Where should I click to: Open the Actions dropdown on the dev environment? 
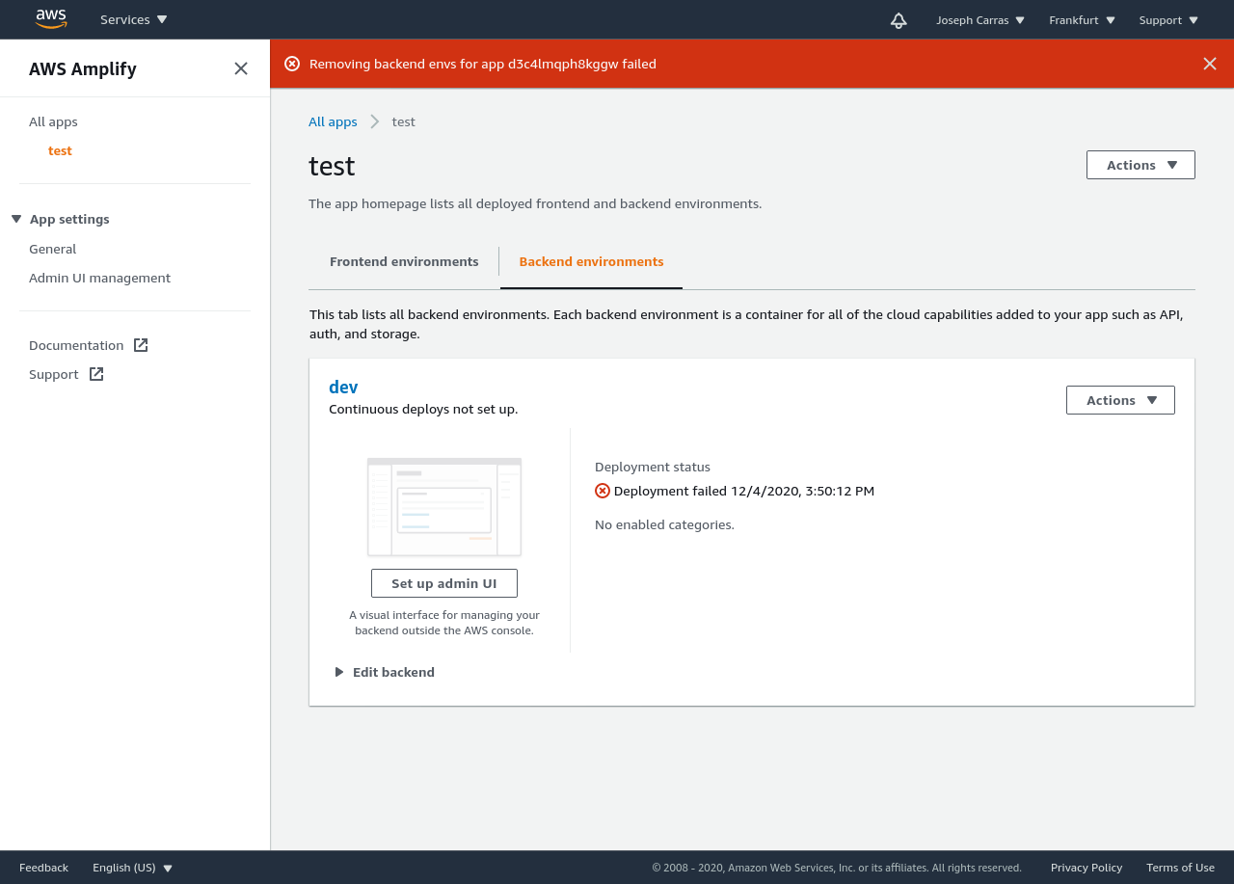tap(1119, 399)
